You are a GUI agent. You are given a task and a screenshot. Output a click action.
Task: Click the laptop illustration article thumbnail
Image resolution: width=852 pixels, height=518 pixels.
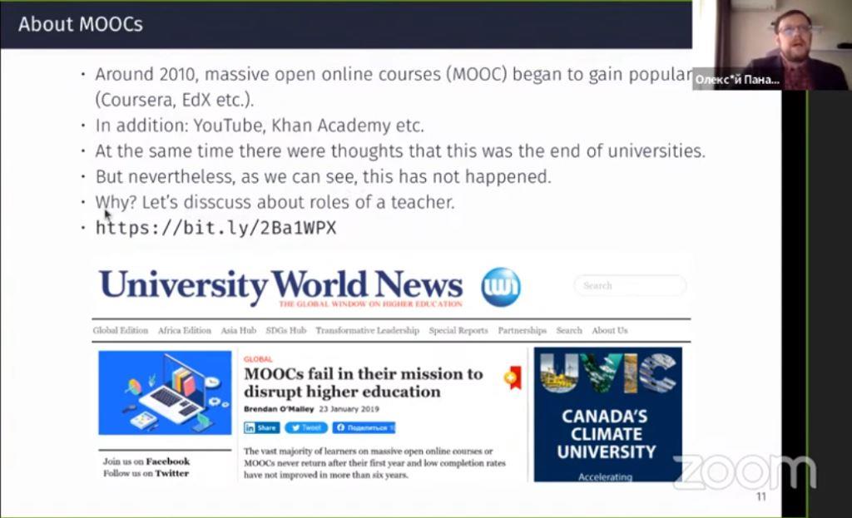coord(165,392)
